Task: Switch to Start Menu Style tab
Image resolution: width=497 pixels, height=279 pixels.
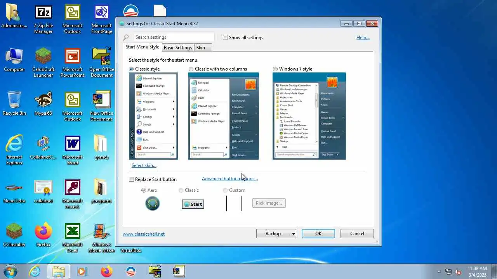Action: (142, 47)
